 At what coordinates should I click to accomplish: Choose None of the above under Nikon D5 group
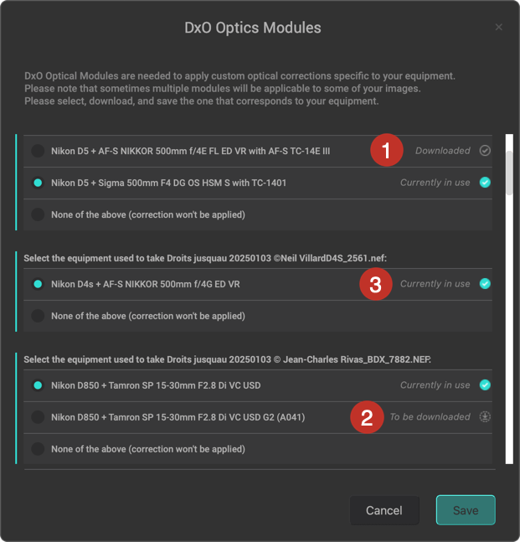38,214
